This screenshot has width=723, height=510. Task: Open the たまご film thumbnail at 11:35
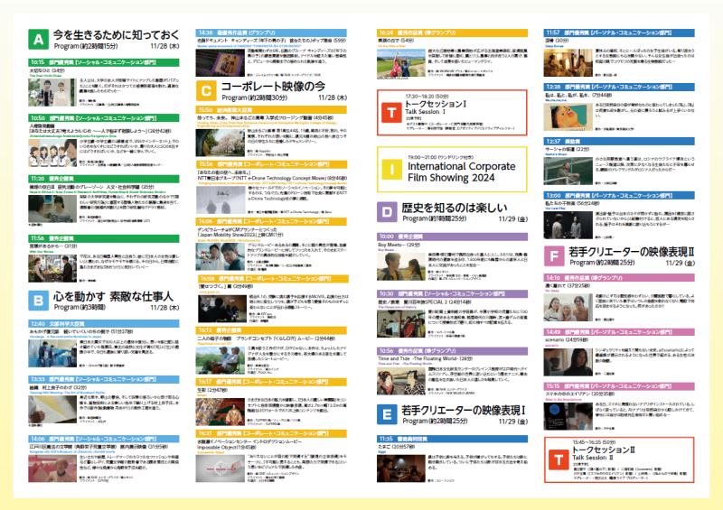tap(401, 468)
